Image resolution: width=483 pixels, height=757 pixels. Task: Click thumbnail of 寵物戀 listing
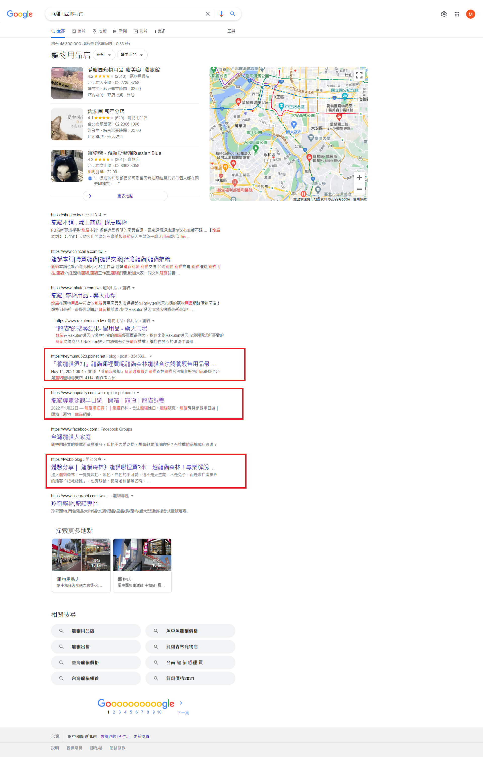point(67,166)
